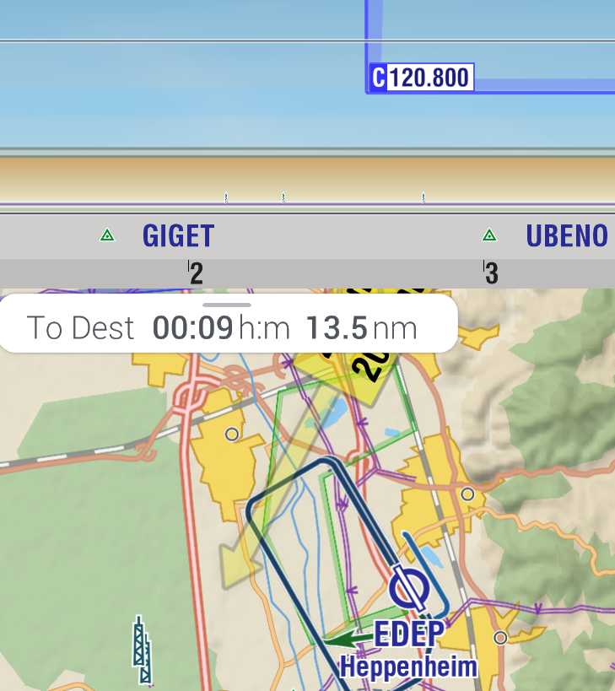
Task: Open the GIGET waypoint label
Action: (178, 235)
